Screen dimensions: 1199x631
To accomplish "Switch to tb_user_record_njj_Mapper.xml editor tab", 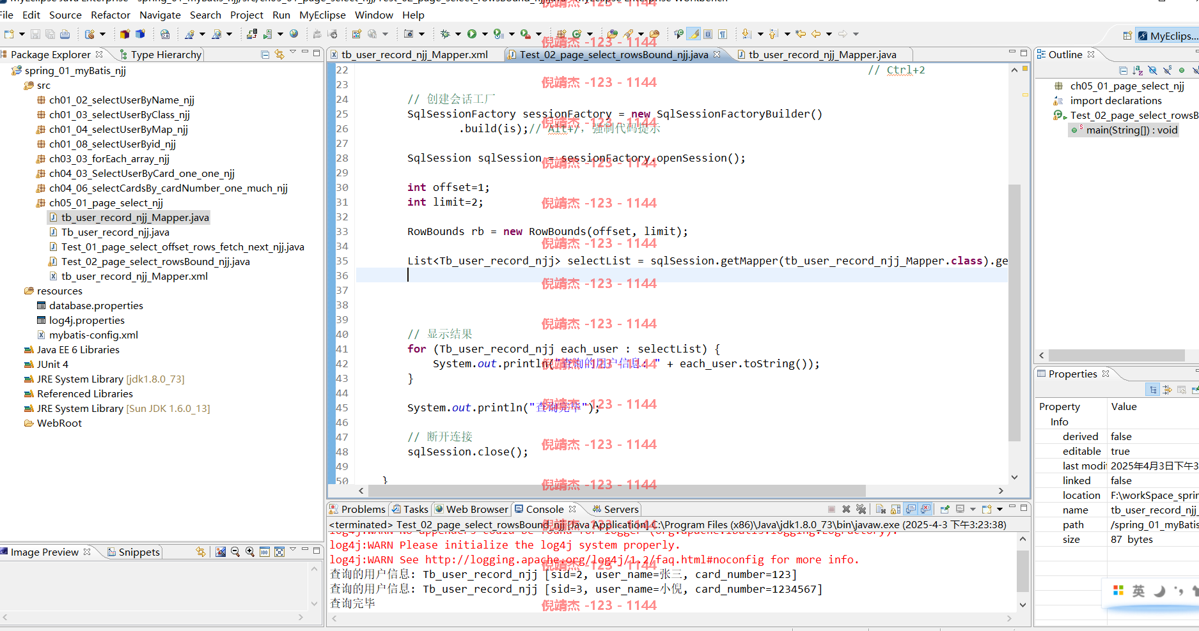I will pyautogui.click(x=414, y=55).
